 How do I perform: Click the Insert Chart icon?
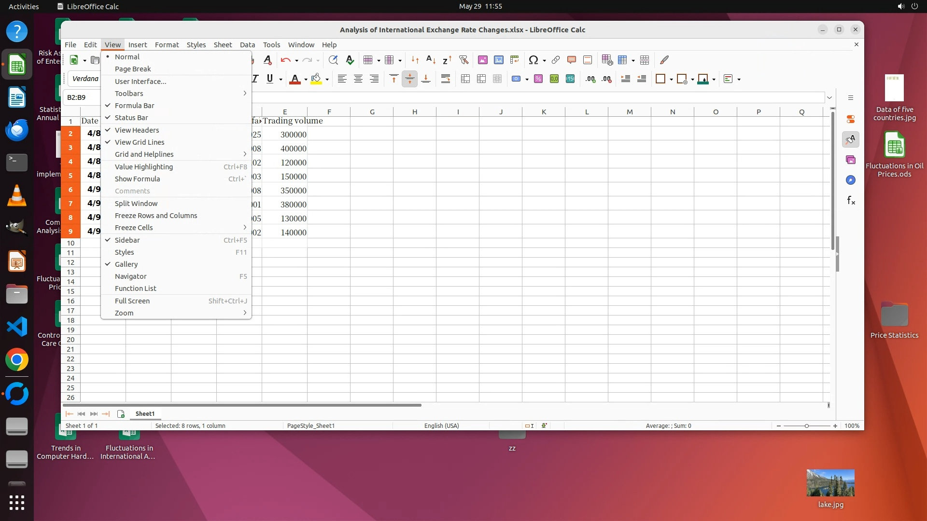pyautogui.click(x=498, y=60)
